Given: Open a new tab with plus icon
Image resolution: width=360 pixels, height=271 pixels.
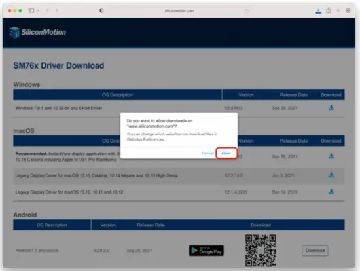Looking at the screenshot, I should coord(338,10).
